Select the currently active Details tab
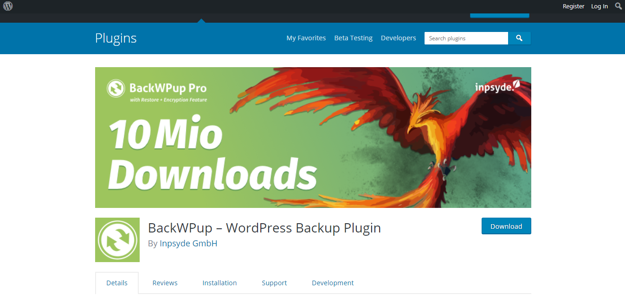Screen dimensions: 625x301 click(x=117, y=282)
